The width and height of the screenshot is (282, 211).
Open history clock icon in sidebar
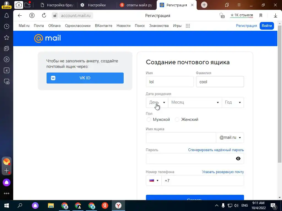[x=7, y=27]
